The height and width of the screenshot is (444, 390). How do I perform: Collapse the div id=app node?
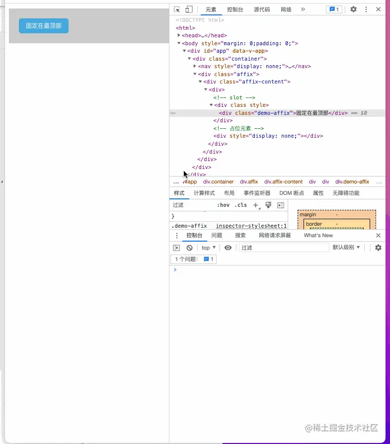point(184,51)
